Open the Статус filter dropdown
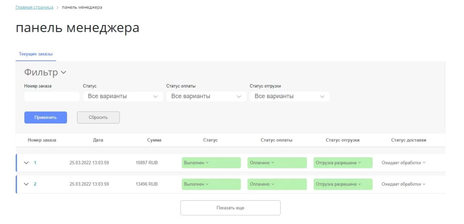This screenshot has height=224, width=464. coord(123,97)
